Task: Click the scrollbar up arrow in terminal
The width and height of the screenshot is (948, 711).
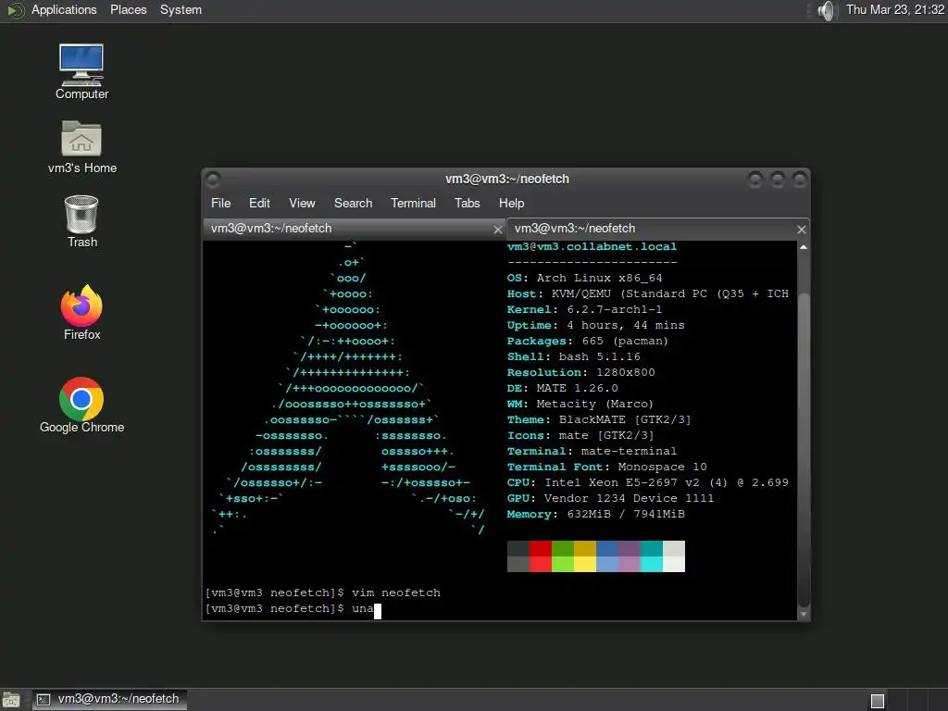Action: (x=804, y=247)
